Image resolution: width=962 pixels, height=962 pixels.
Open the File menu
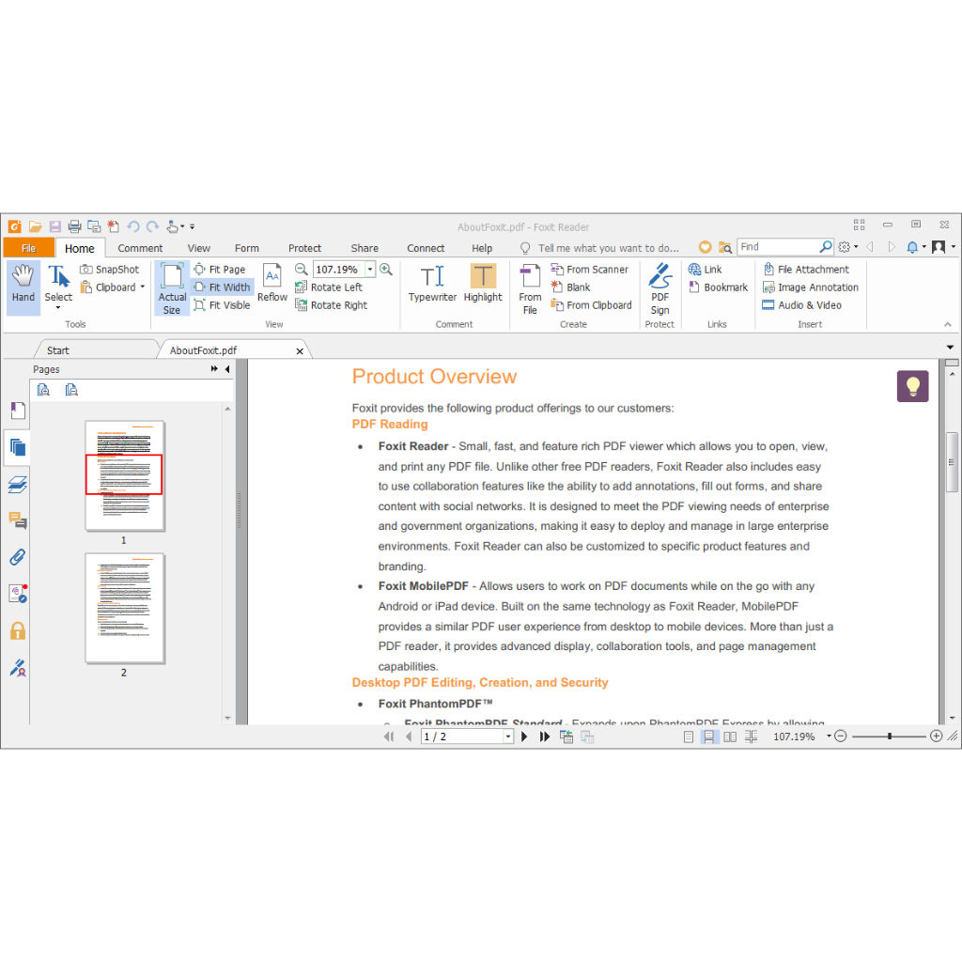point(28,248)
